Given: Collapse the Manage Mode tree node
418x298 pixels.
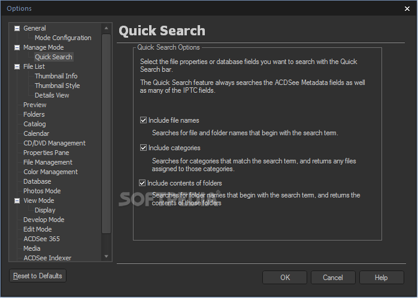Looking at the screenshot, I should pyautogui.click(x=17, y=47).
